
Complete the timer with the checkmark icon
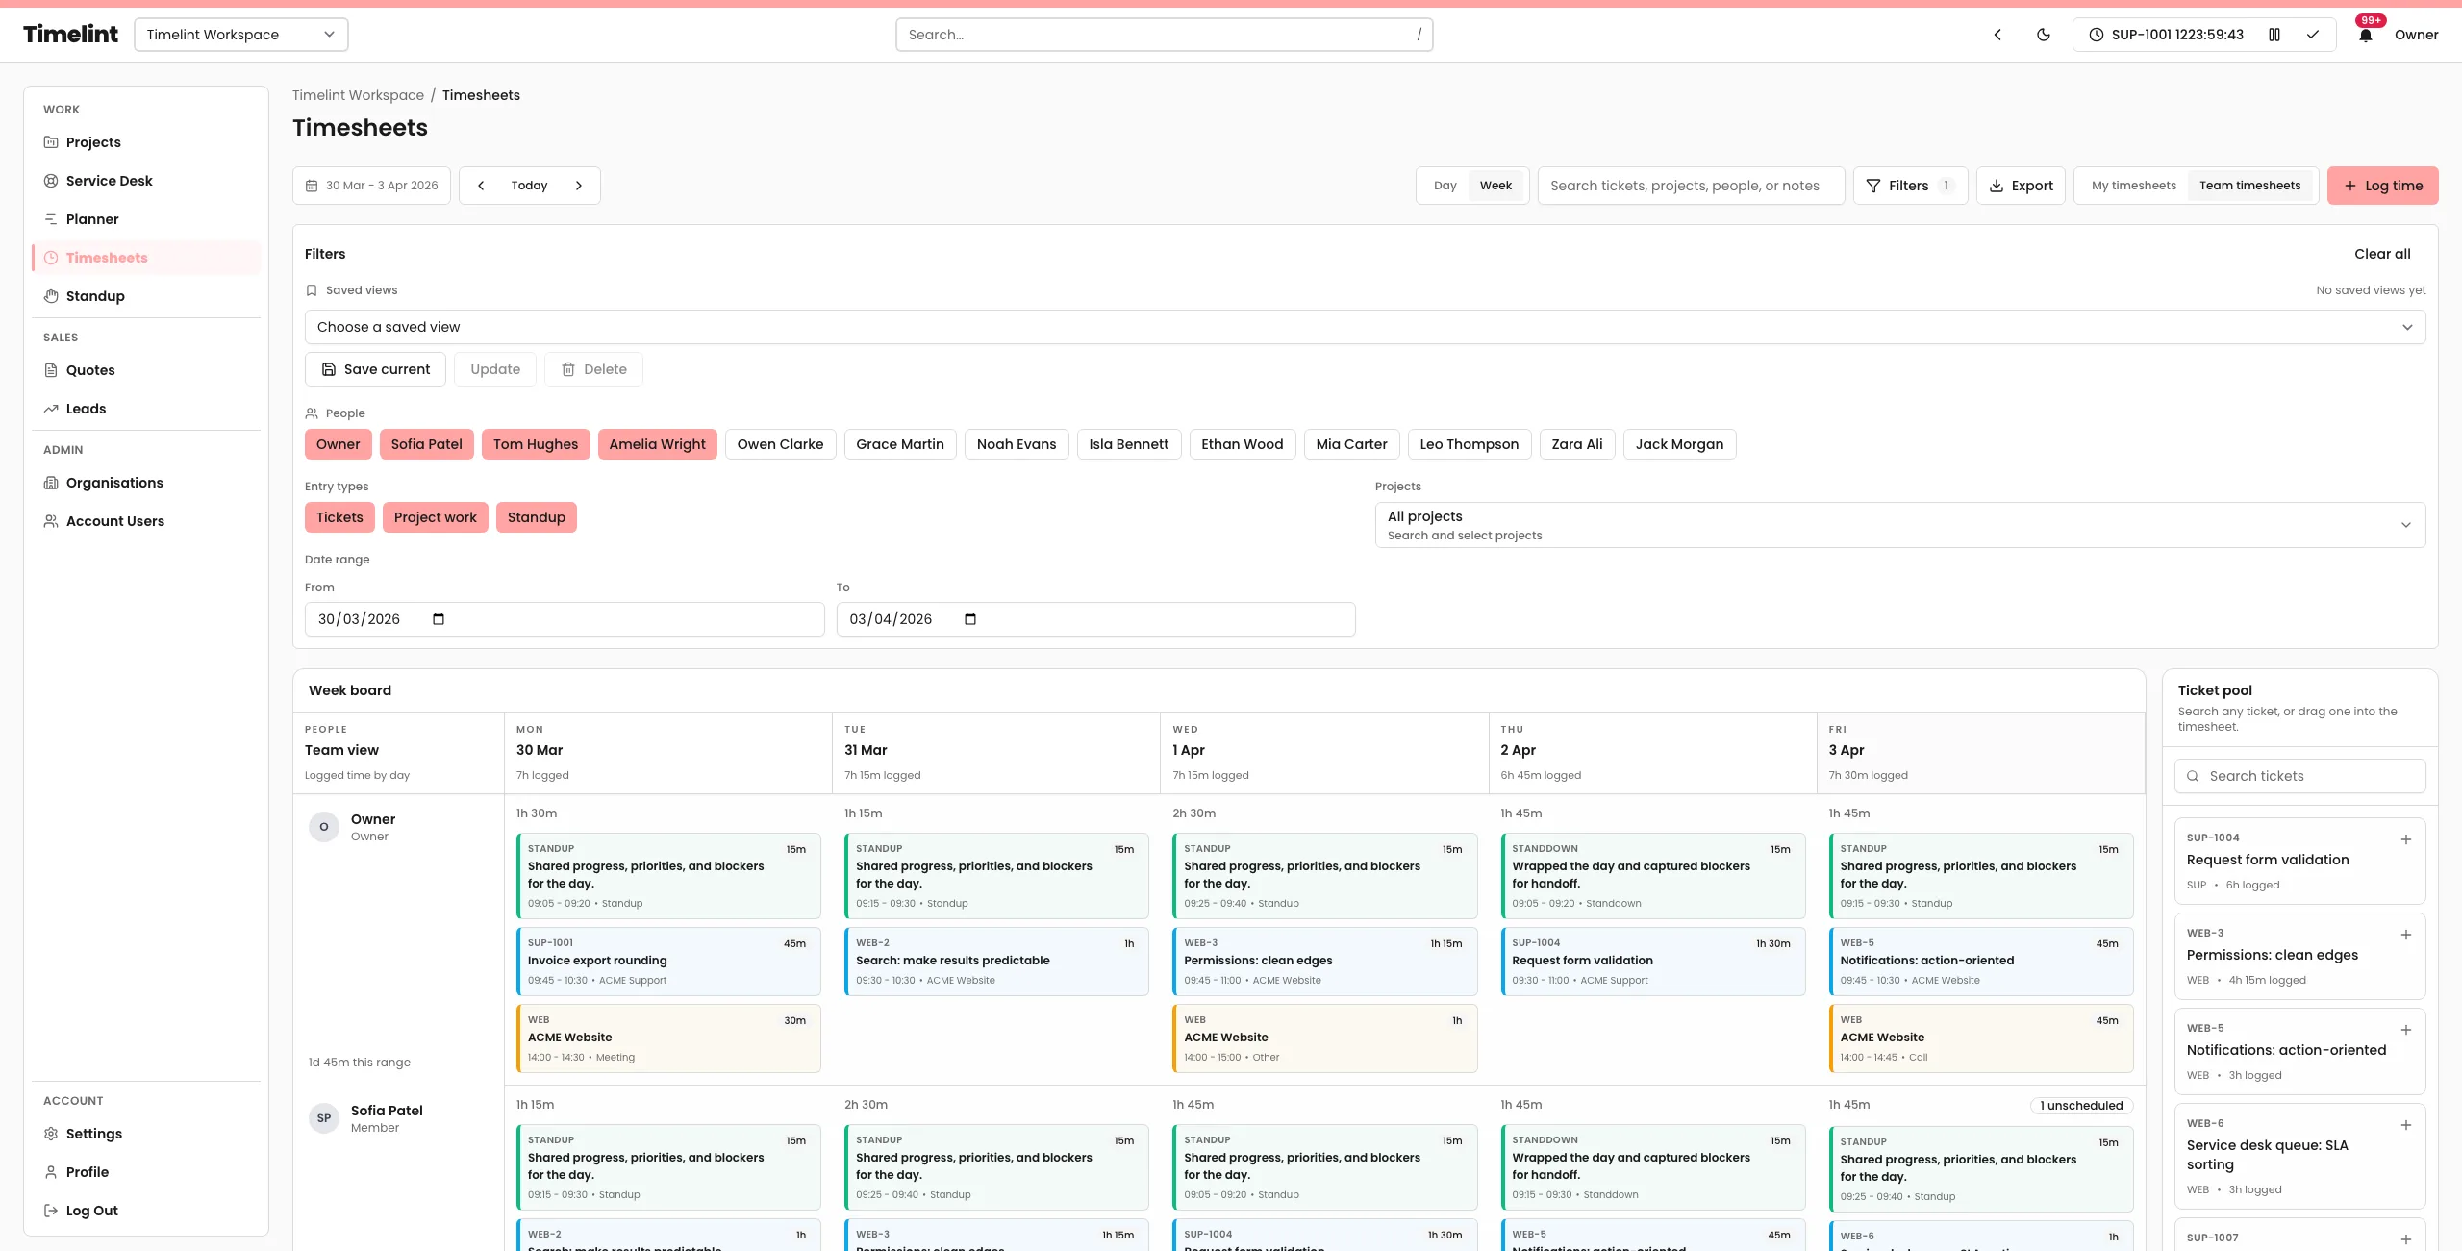tap(2313, 35)
